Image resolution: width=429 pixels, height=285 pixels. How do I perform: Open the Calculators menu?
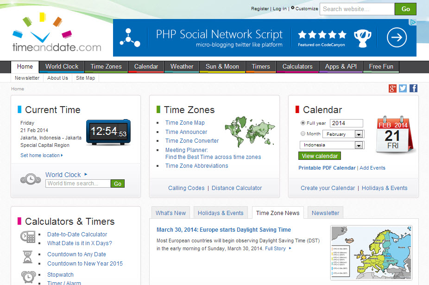tap(297, 67)
